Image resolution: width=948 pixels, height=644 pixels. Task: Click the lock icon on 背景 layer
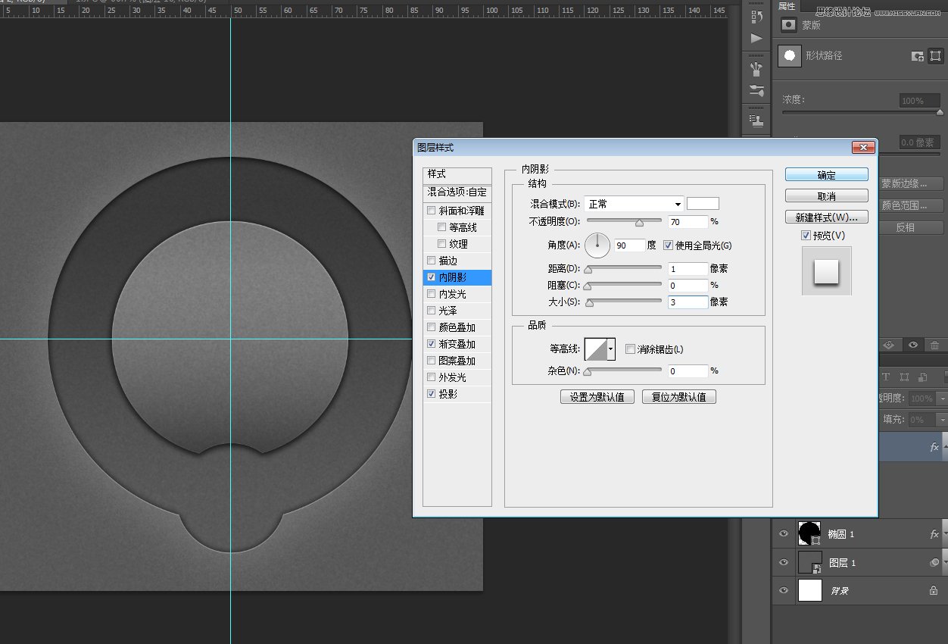click(x=934, y=590)
